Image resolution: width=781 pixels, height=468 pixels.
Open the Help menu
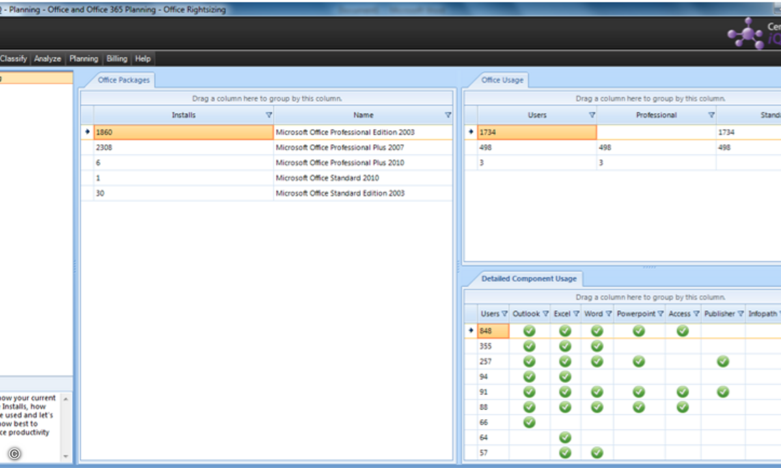[x=143, y=58]
